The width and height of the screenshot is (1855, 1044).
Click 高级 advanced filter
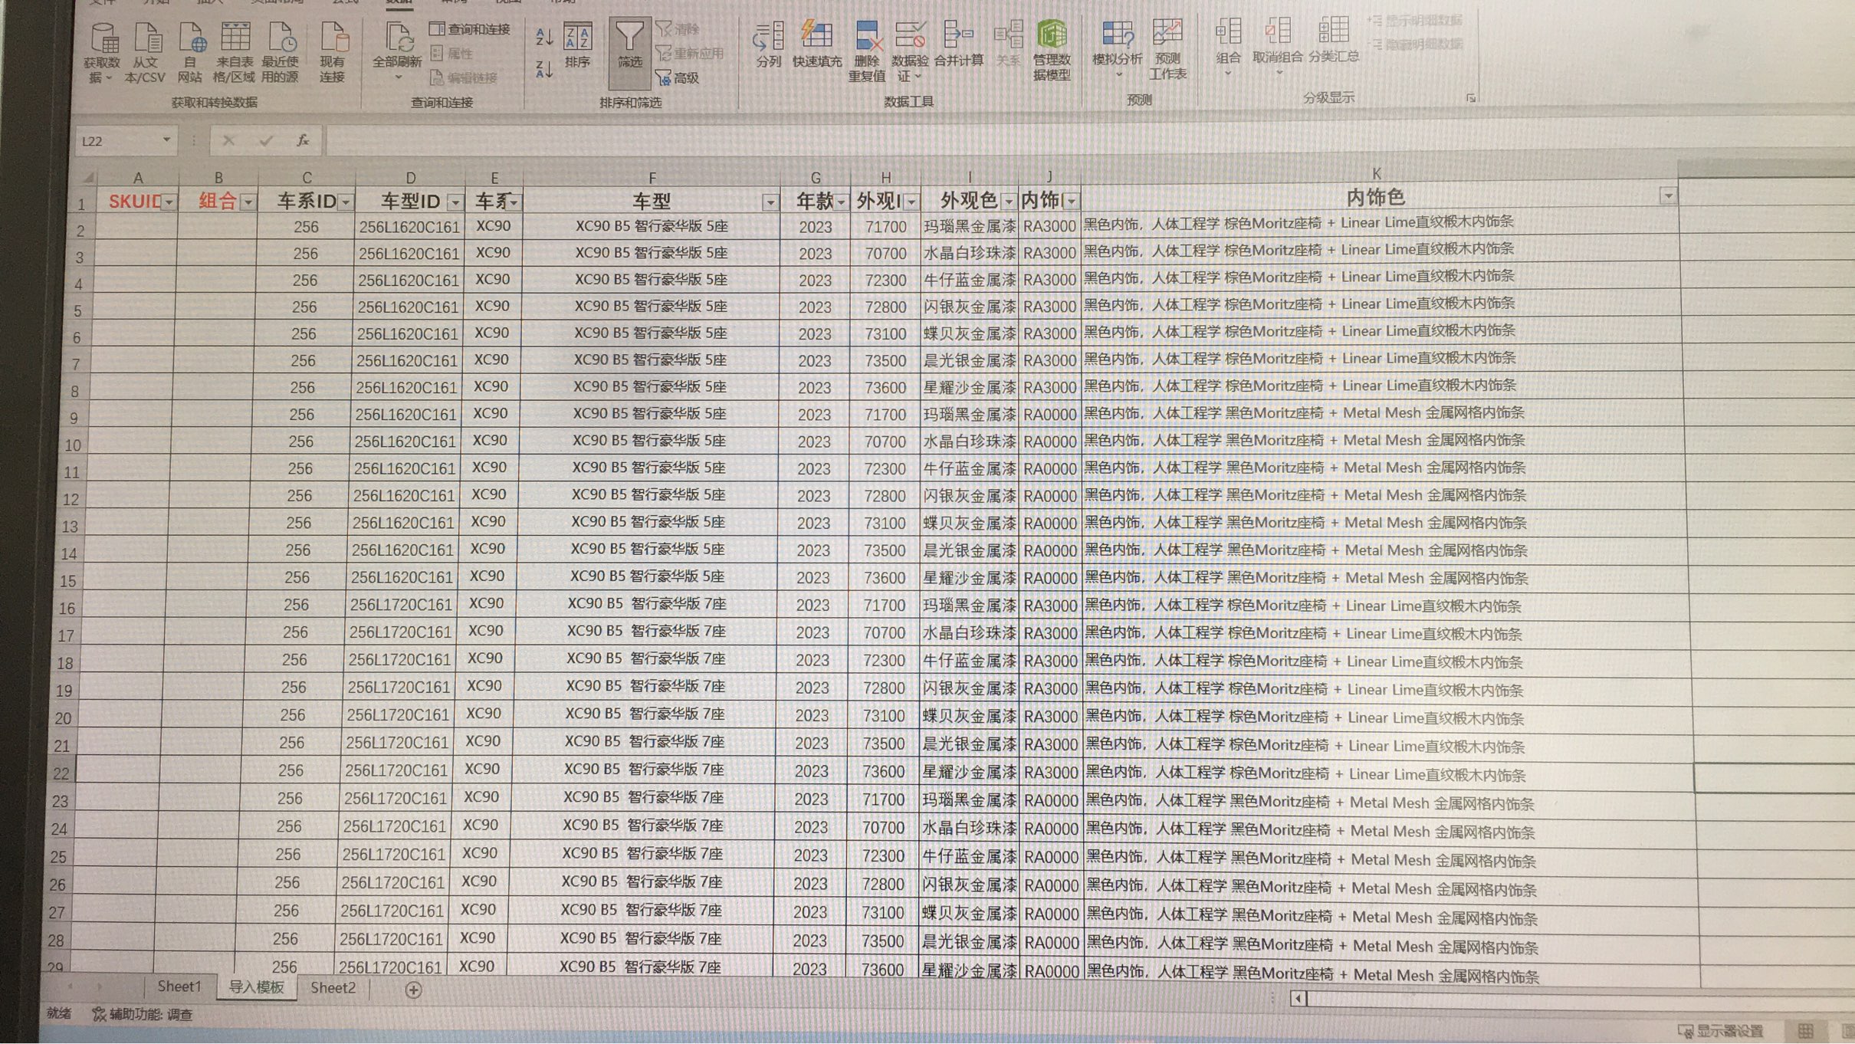point(678,77)
